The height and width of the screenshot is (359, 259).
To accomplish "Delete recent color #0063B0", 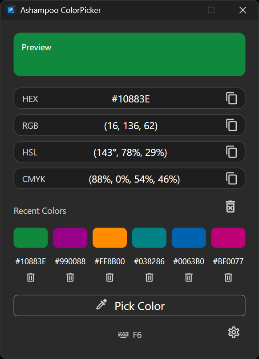I will (189, 277).
